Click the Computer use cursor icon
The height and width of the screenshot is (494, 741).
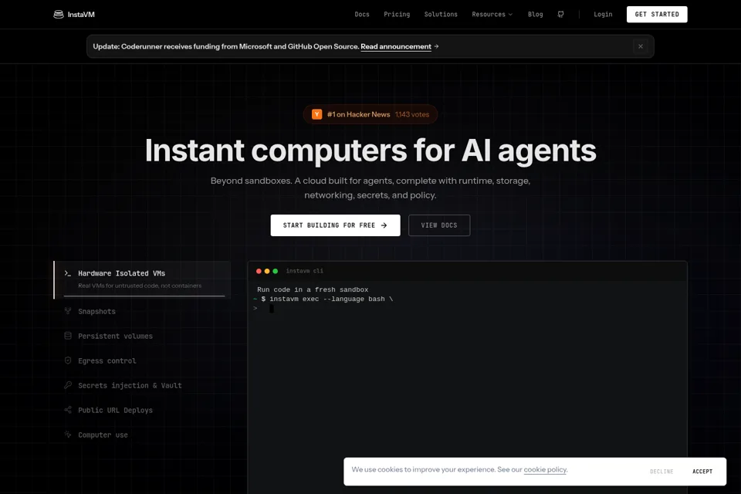click(x=68, y=435)
